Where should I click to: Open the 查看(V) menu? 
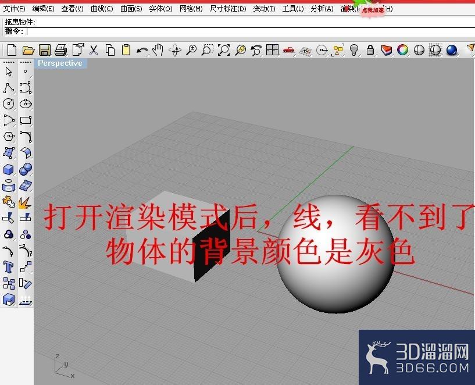(72, 9)
